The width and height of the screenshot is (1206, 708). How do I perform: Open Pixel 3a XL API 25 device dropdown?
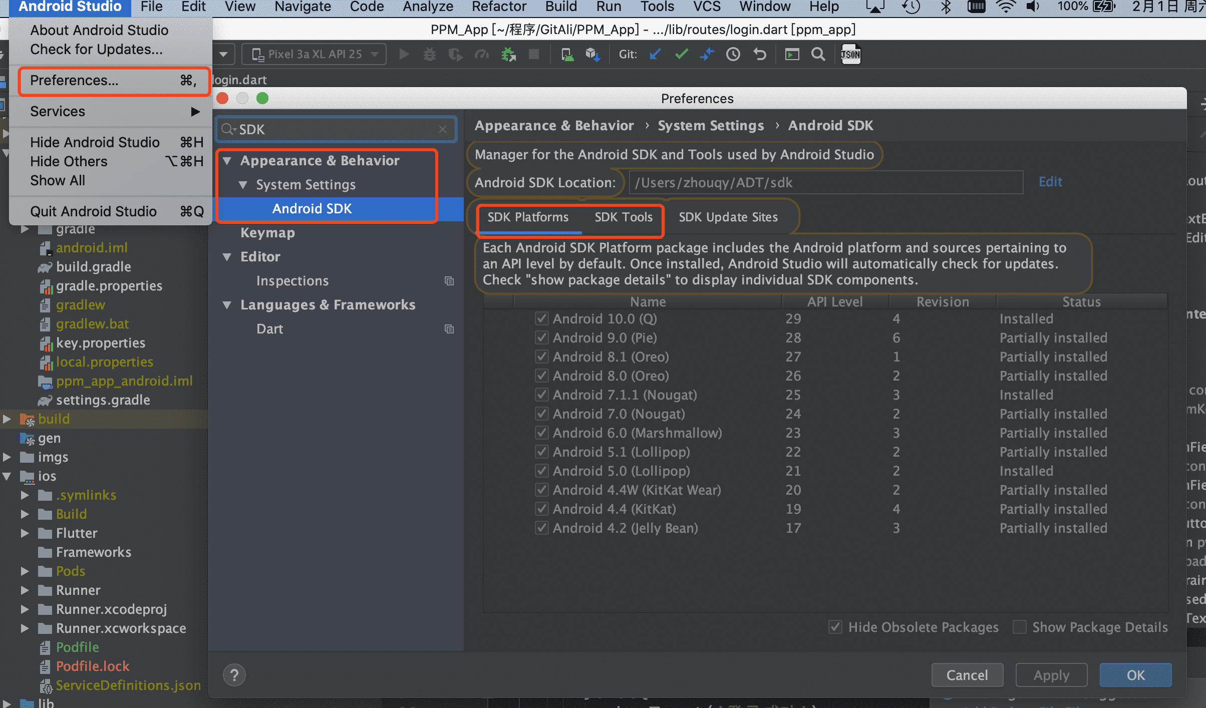point(314,54)
